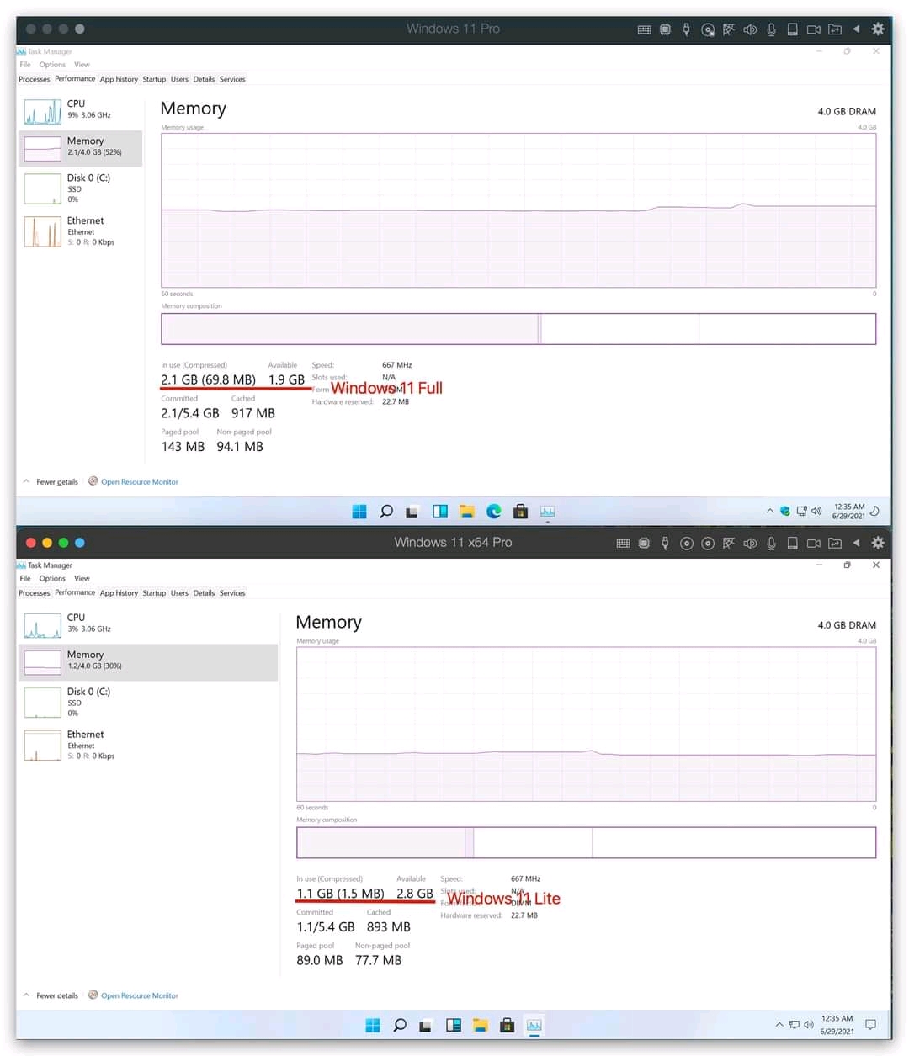Open Resource Monitor link in Windows 11 Pro window
Screen dimensions: 909x1056
[x=140, y=482]
